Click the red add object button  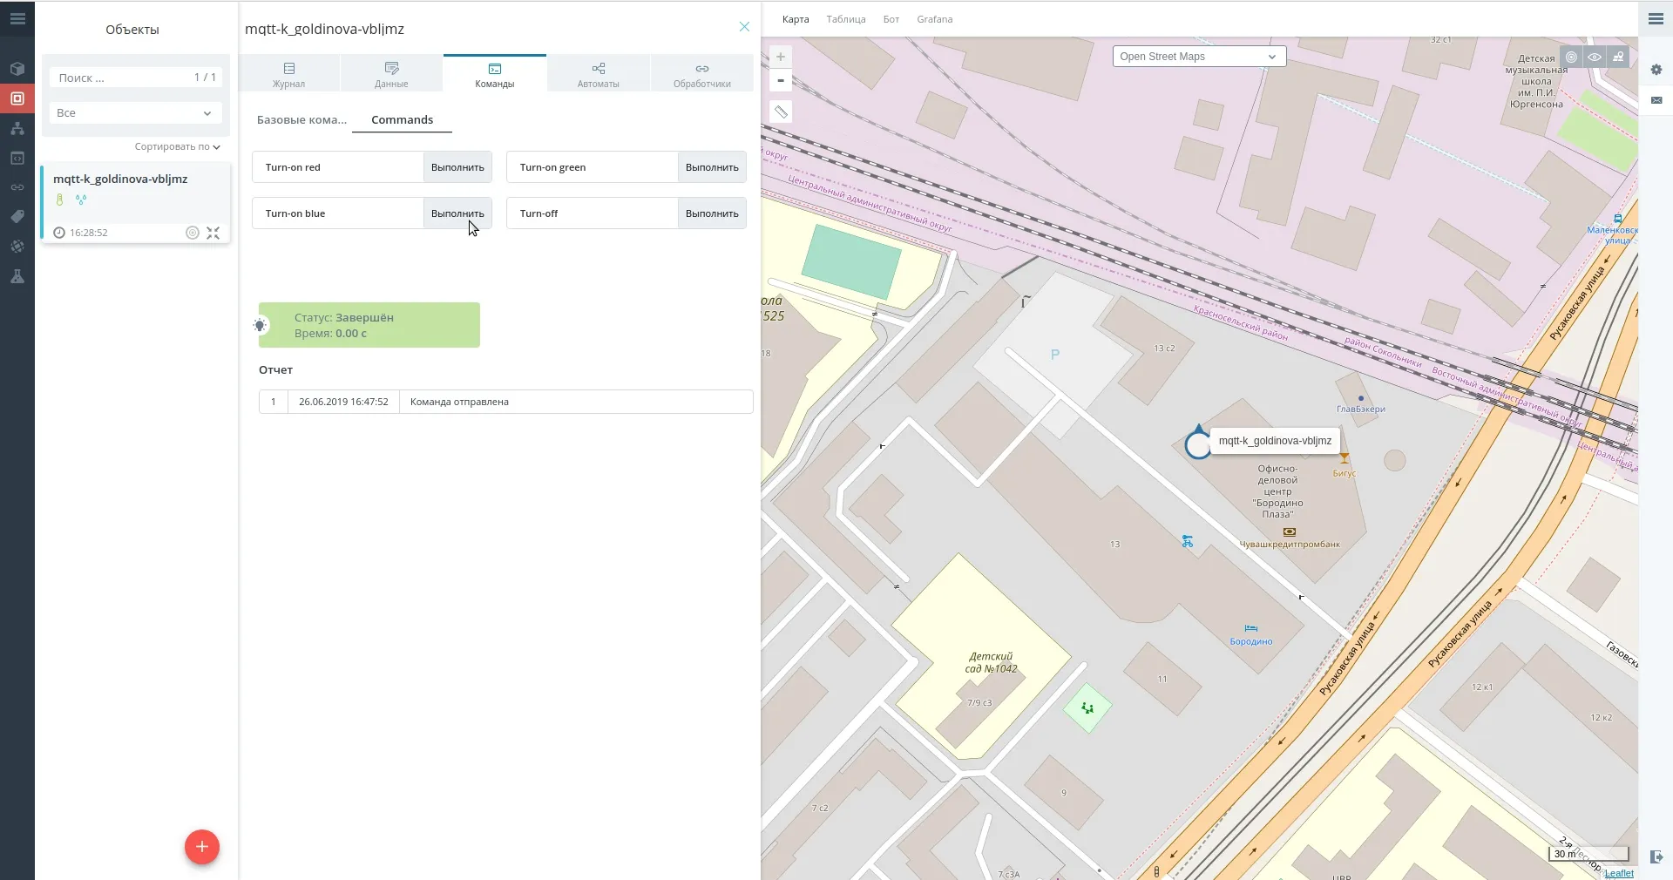tap(202, 846)
